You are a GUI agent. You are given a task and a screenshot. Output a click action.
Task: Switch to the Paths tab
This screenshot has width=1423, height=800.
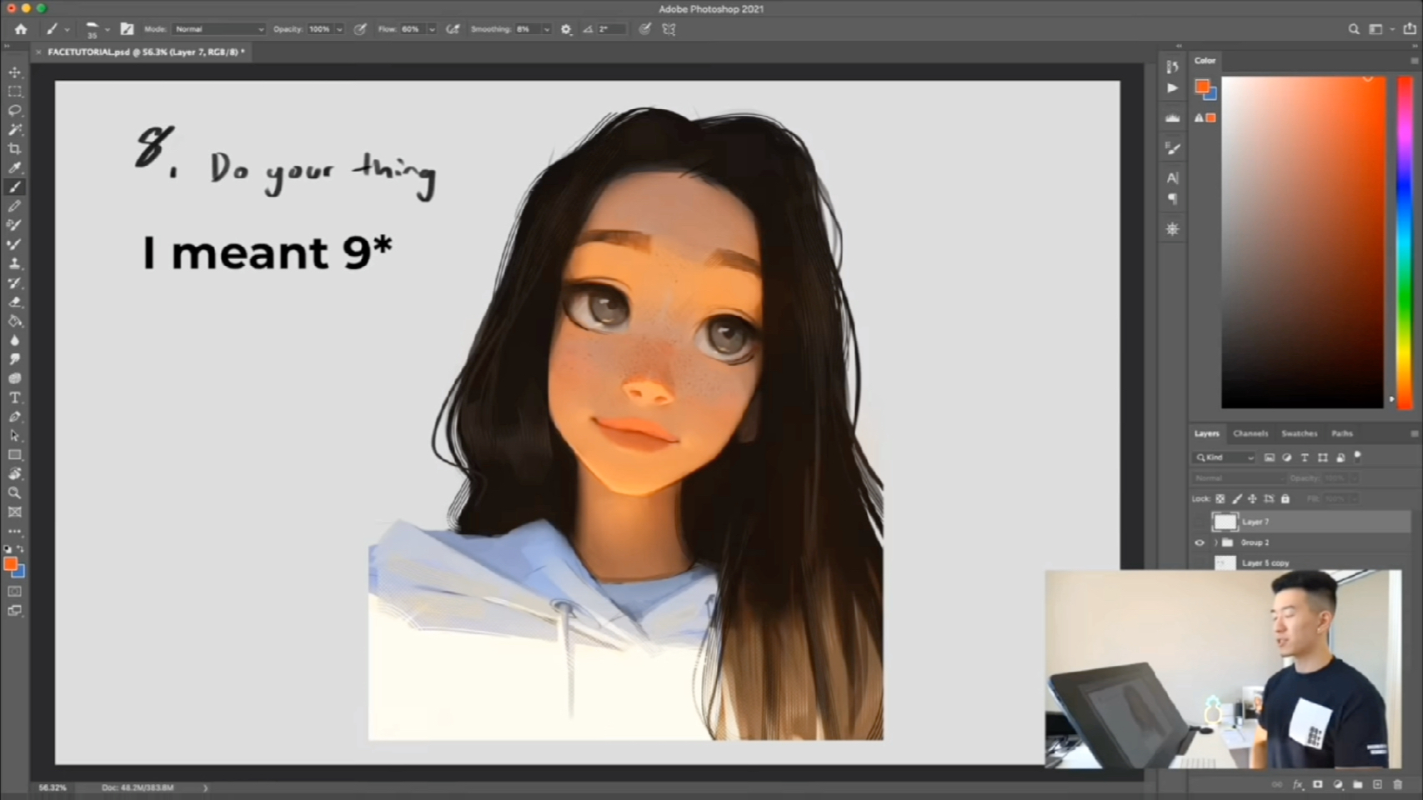(x=1342, y=433)
